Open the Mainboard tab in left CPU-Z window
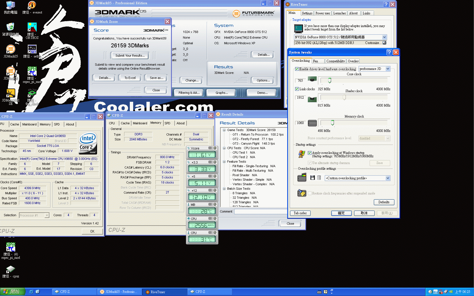 [29, 124]
